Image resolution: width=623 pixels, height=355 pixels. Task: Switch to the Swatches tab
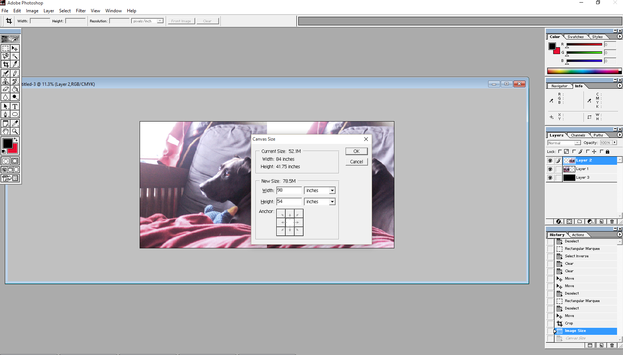point(575,37)
